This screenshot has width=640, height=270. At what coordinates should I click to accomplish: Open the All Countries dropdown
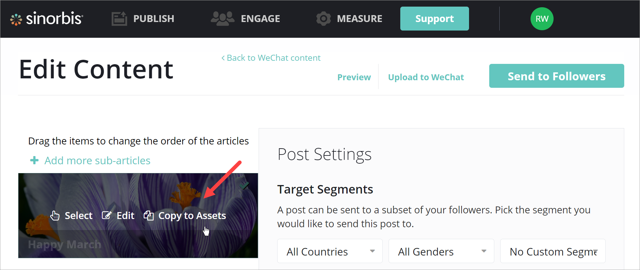(330, 251)
